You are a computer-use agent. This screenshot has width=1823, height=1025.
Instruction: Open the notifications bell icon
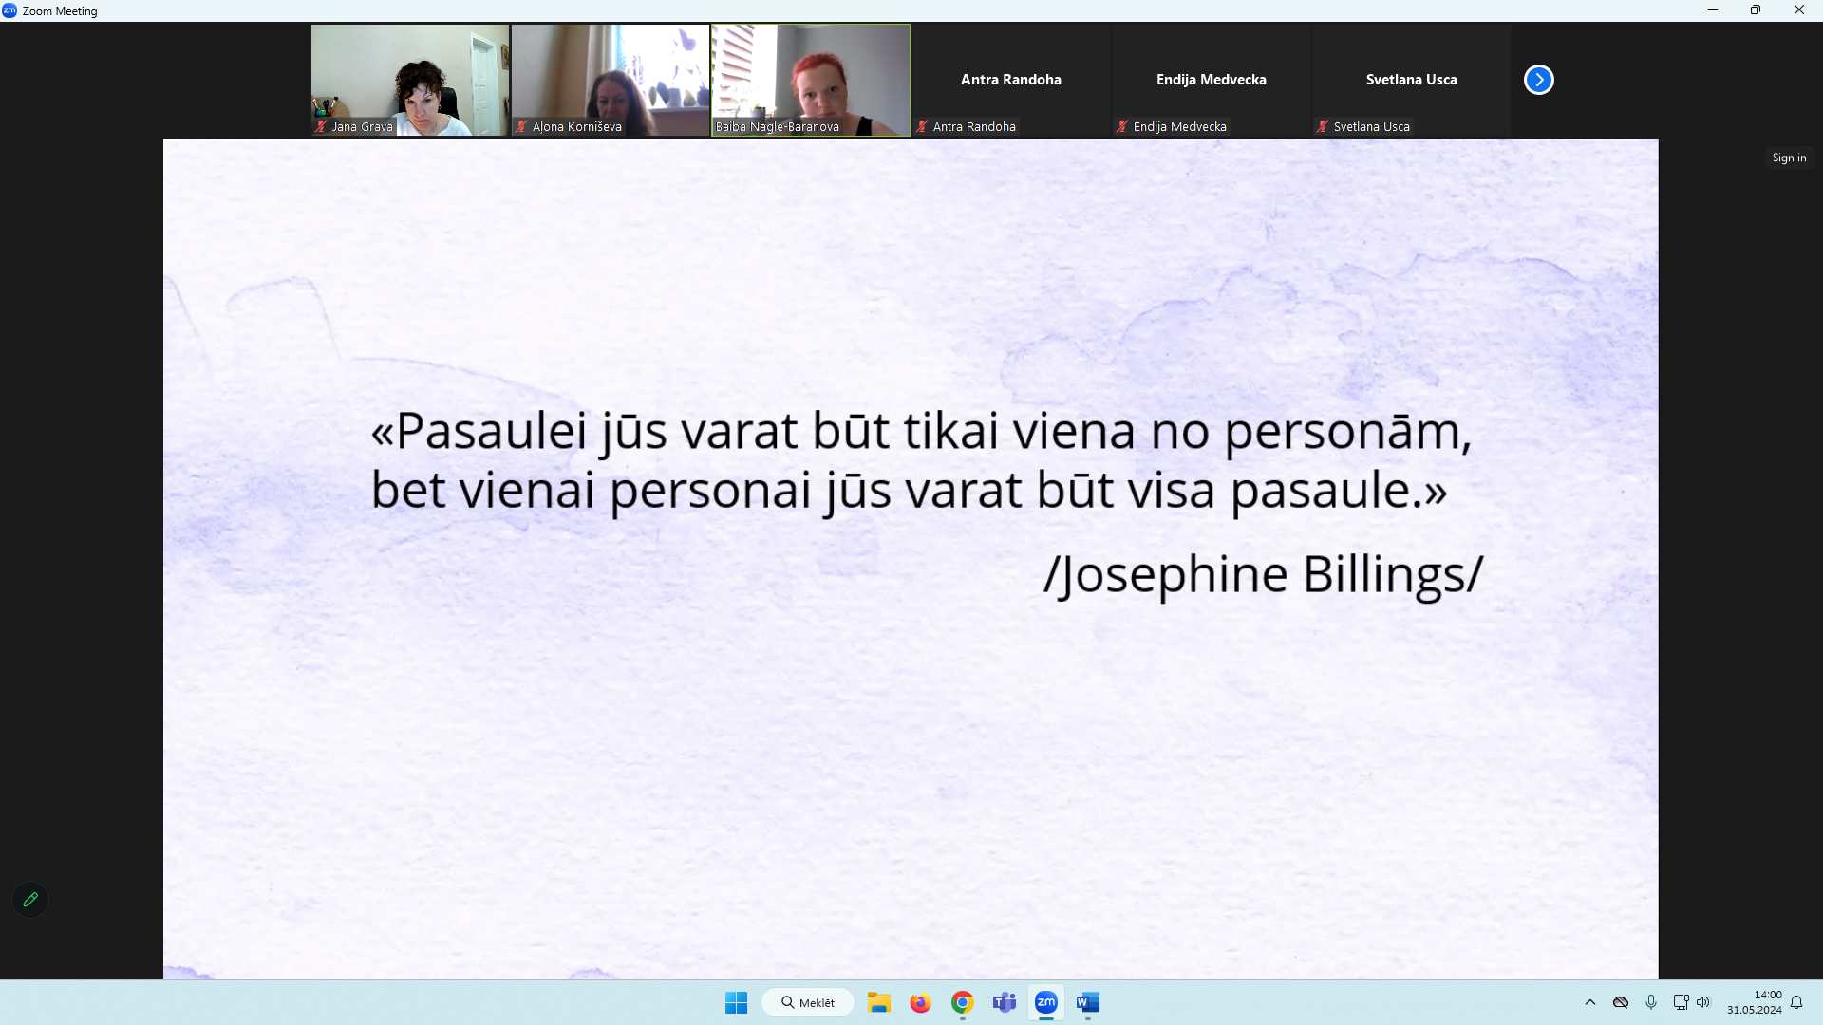(x=1796, y=1002)
